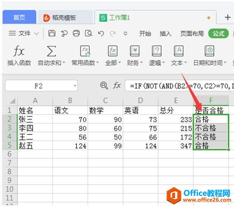234x207 pixels.
Task: Open the Common Functions (常用函数) icon
Action: click(85, 51)
